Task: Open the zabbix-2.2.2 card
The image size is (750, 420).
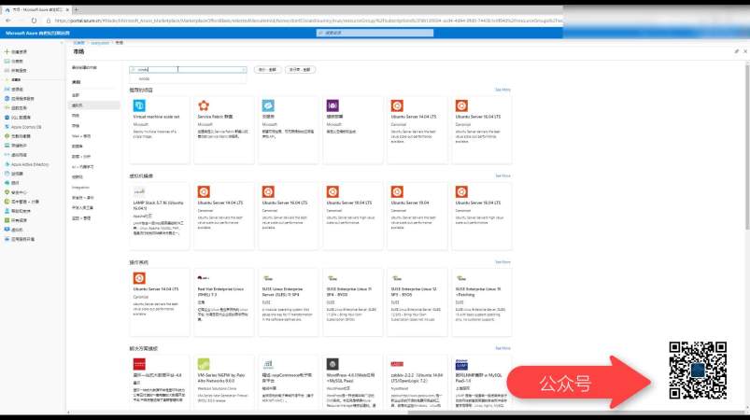Action: coord(417,383)
